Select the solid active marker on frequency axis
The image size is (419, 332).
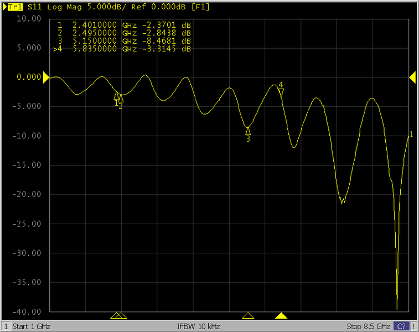[x=281, y=316]
